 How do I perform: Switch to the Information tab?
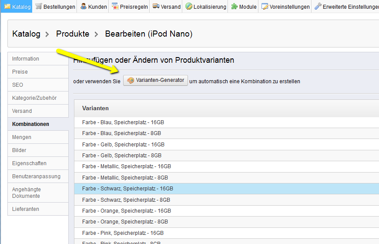[38, 58]
